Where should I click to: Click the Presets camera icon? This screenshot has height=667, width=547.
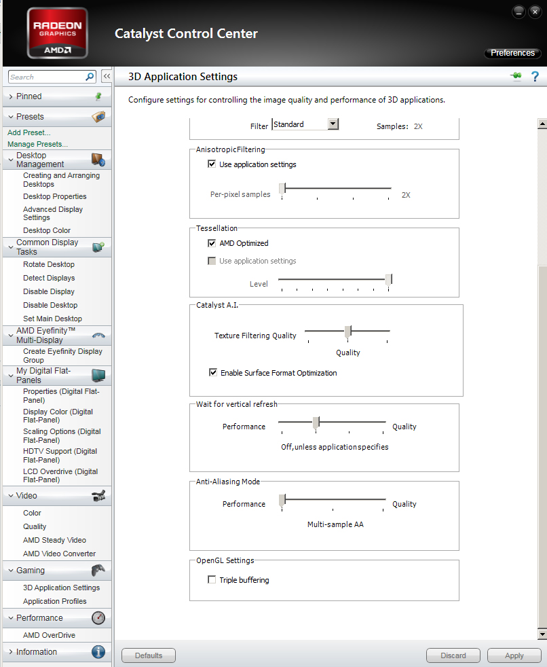pos(98,117)
